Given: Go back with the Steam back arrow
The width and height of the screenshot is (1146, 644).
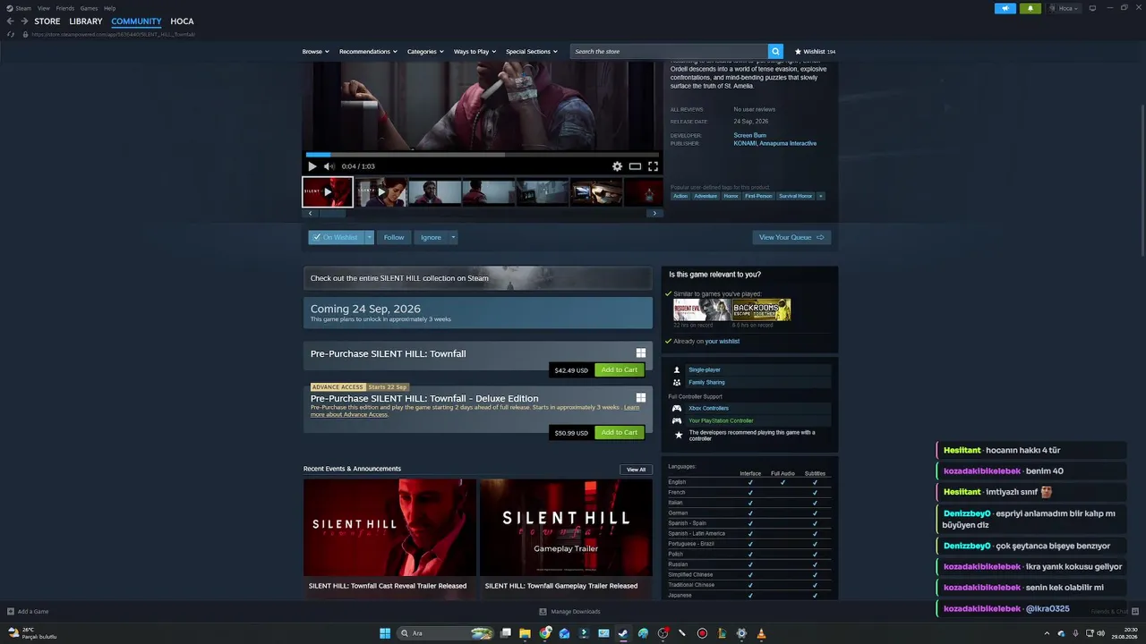Looking at the screenshot, I should (x=11, y=21).
